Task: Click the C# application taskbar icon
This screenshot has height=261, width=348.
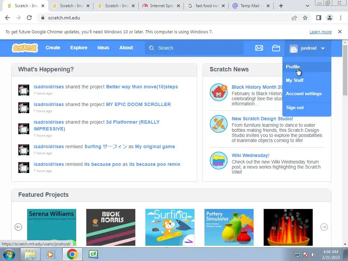Action: tap(93, 254)
